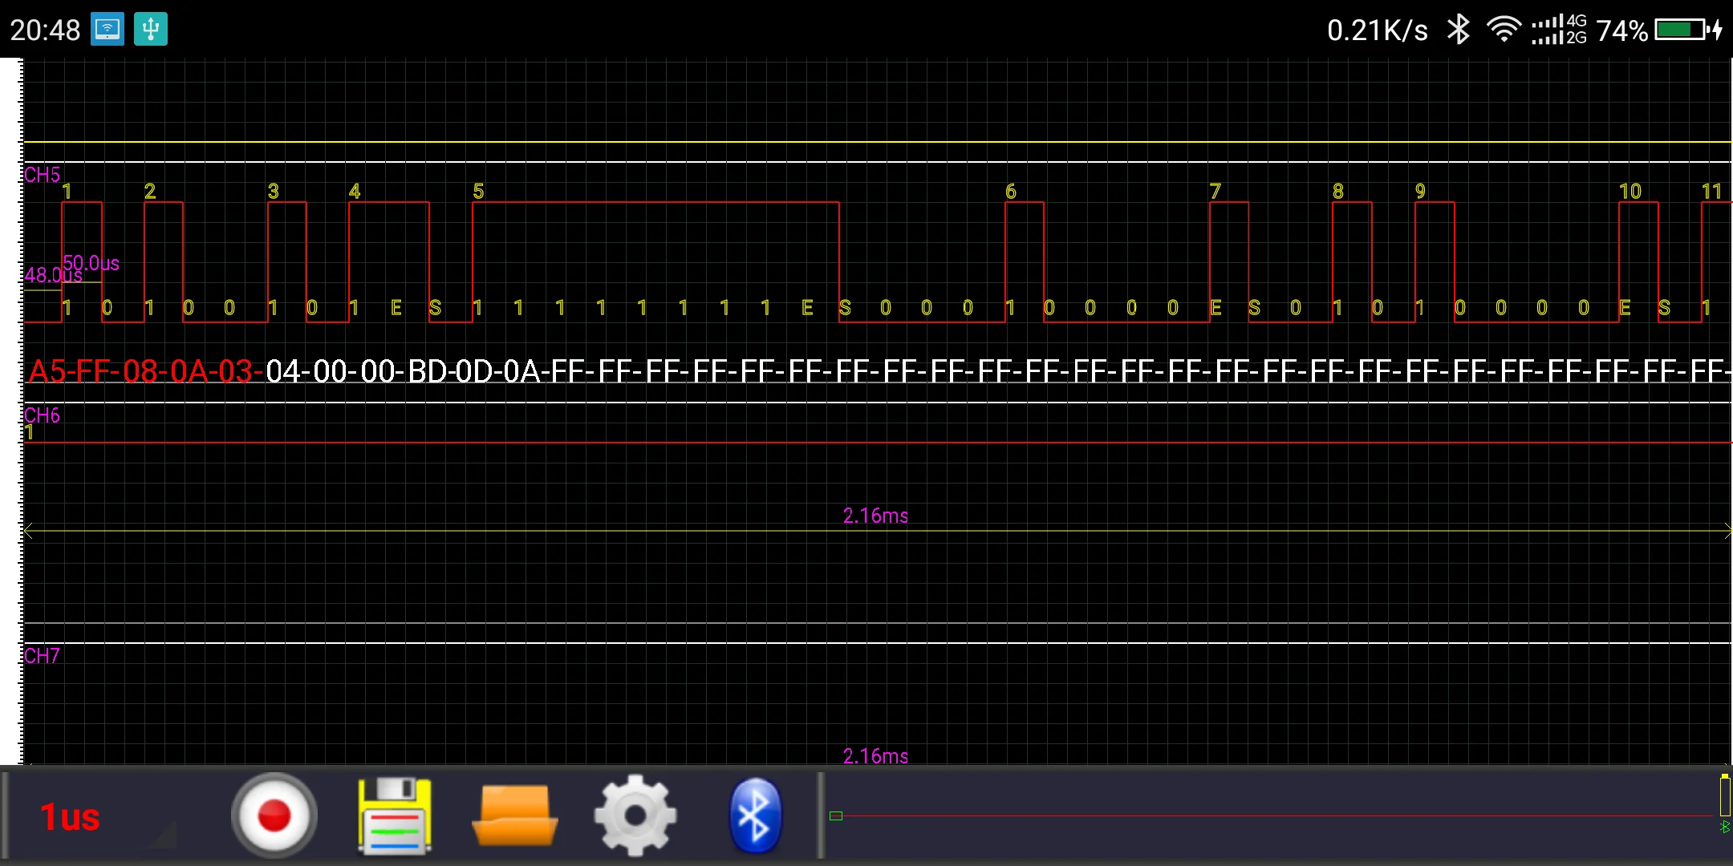Click pulse marker 5 on CH5
Image resolution: width=1733 pixels, height=866 pixels.
click(x=478, y=192)
